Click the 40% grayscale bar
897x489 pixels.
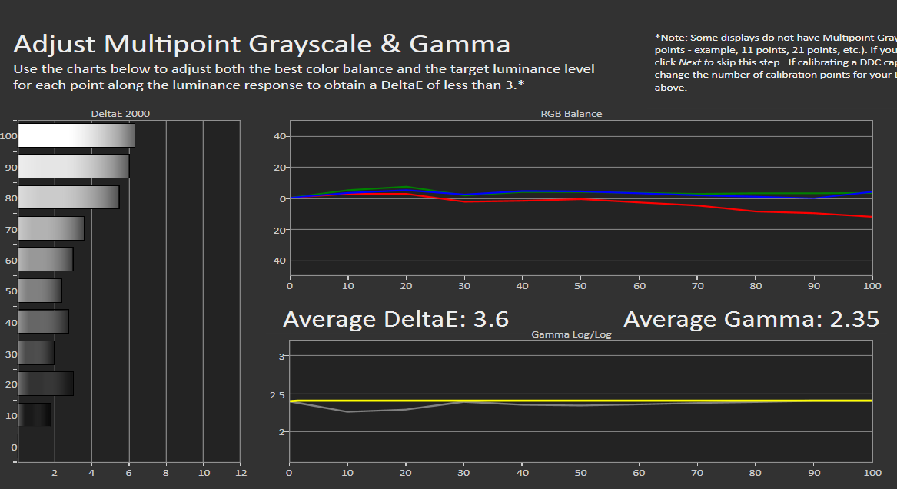tap(43, 321)
